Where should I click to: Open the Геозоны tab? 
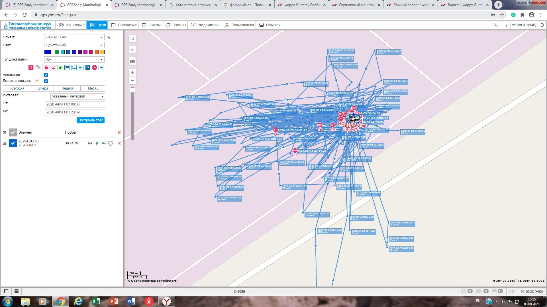point(176,25)
